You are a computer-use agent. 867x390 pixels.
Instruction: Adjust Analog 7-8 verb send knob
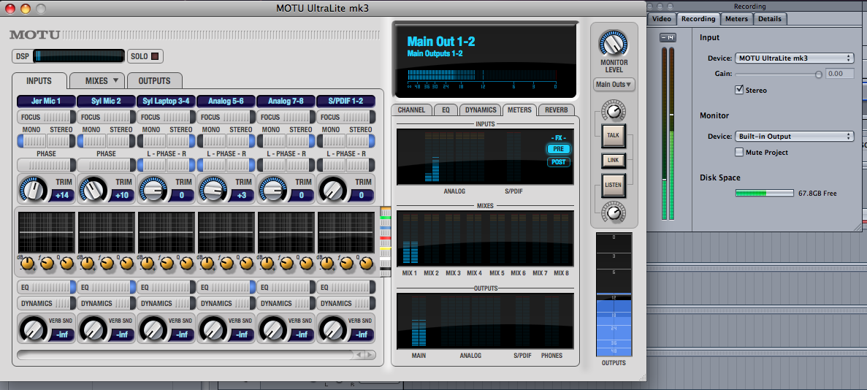pyautogui.click(x=272, y=329)
